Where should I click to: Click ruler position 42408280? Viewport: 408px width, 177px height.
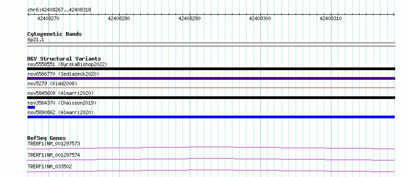119,18
